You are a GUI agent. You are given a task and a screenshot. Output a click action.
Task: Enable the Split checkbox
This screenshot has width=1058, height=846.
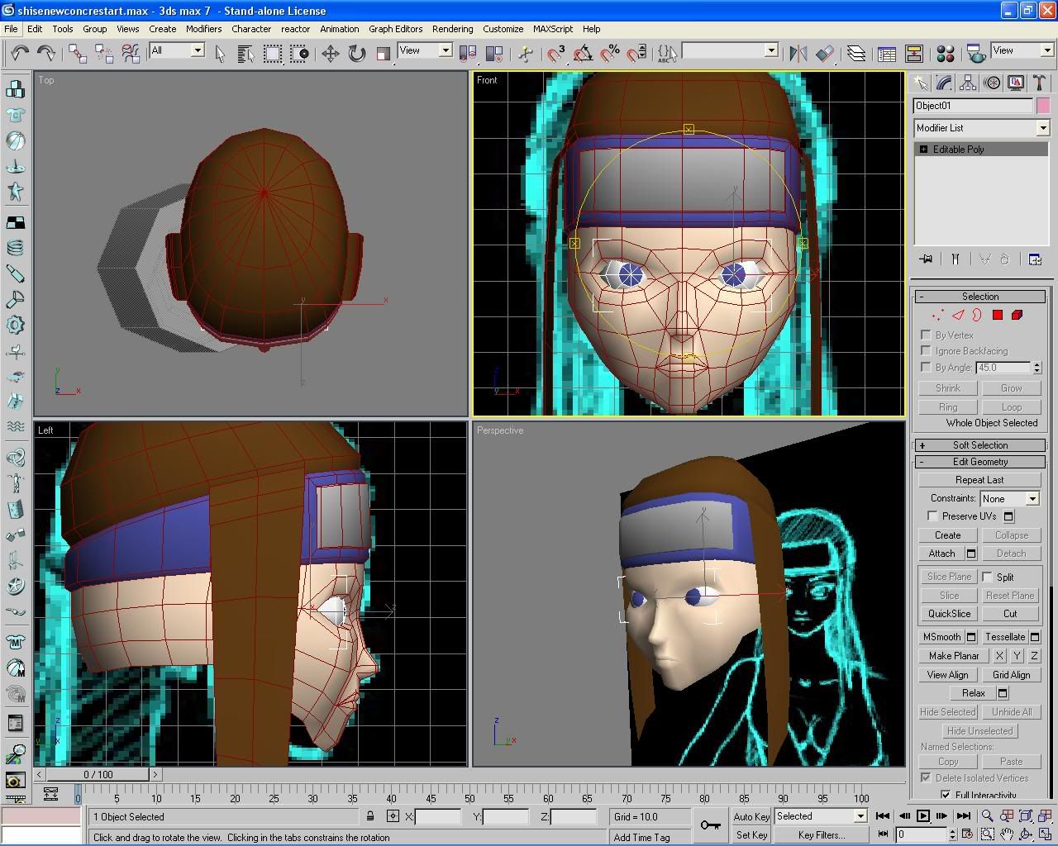click(988, 577)
